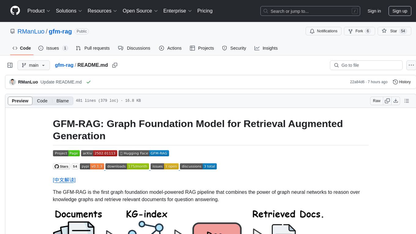Expand the Resources menu

coord(102,11)
